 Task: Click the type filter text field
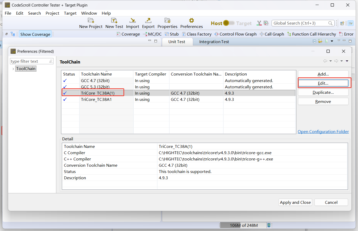29,61
